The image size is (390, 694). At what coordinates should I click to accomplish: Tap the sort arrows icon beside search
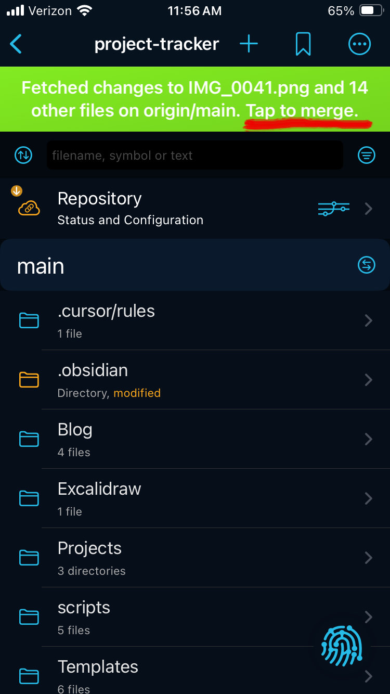(x=23, y=155)
